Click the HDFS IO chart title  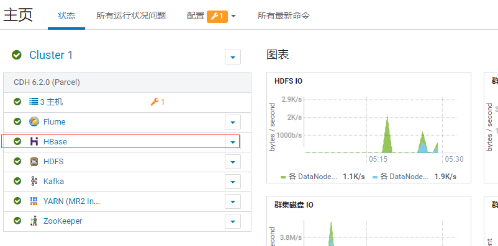click(288, 81)
